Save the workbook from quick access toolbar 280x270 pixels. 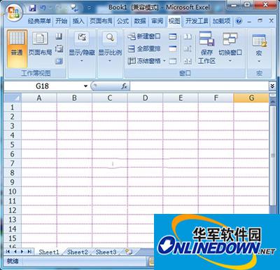[33, 8]
